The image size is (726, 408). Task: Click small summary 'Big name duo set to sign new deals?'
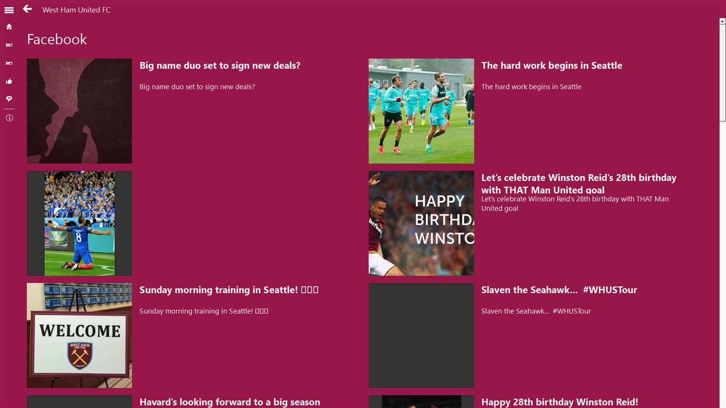point(197,87)
